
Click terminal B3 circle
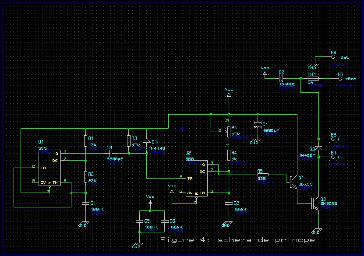(340, 79)
